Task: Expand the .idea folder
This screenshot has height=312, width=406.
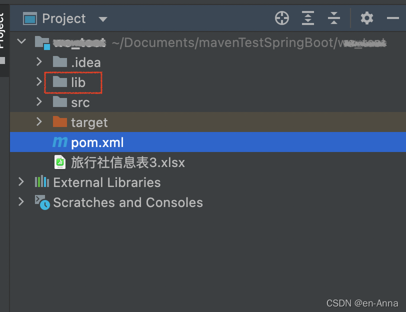Action: [x=39, y=61]
